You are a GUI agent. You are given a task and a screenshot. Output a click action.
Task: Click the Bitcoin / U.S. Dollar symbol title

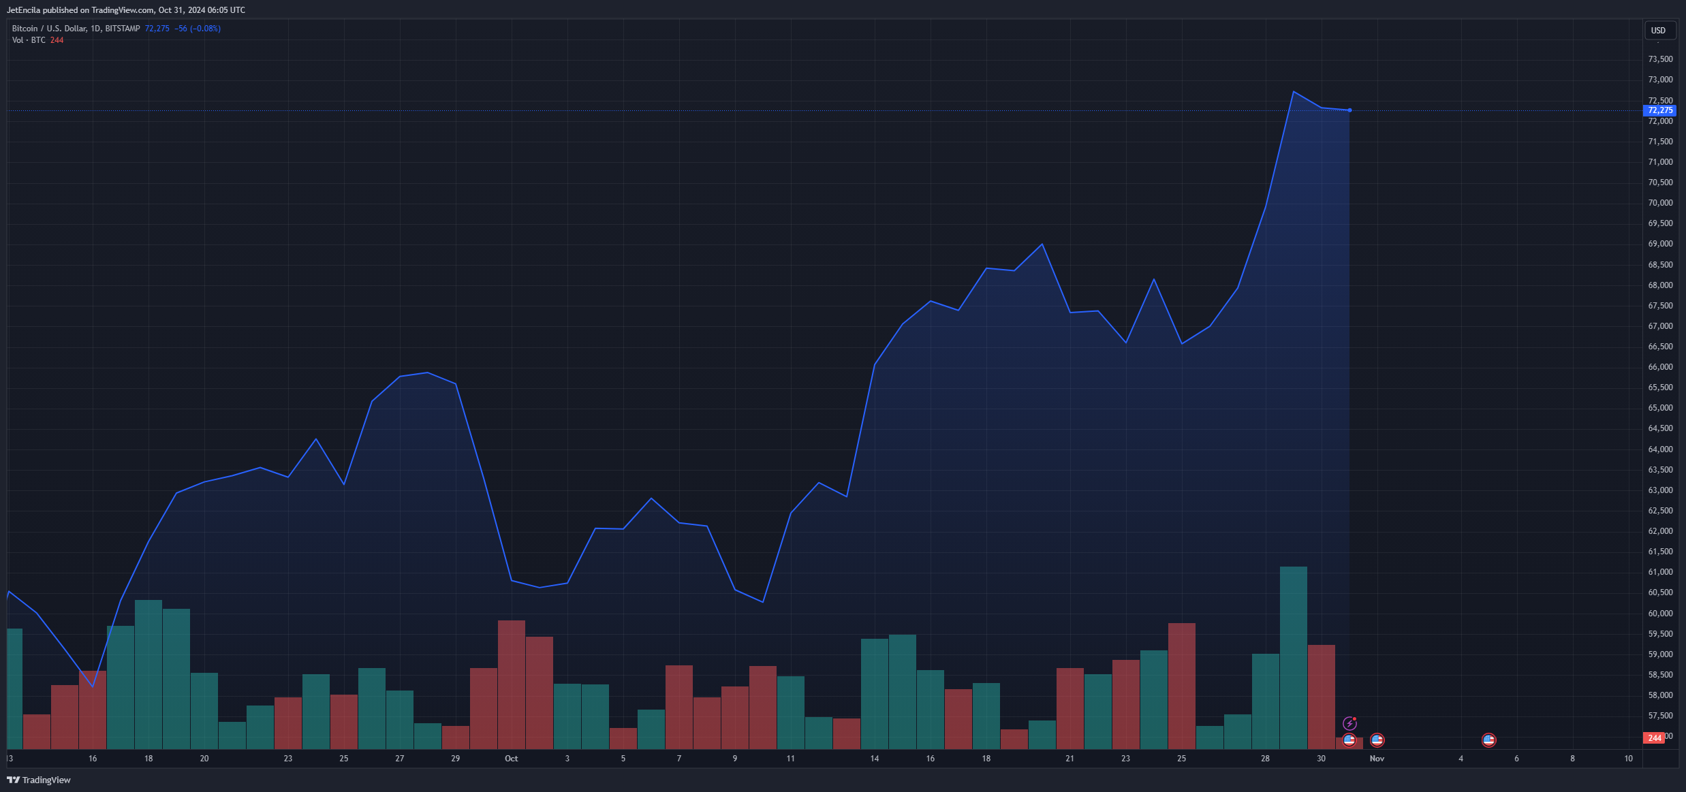[x=49, y=29]
